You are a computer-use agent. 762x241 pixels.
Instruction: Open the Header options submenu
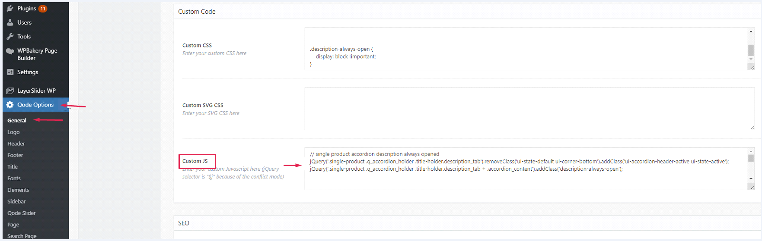16,144
